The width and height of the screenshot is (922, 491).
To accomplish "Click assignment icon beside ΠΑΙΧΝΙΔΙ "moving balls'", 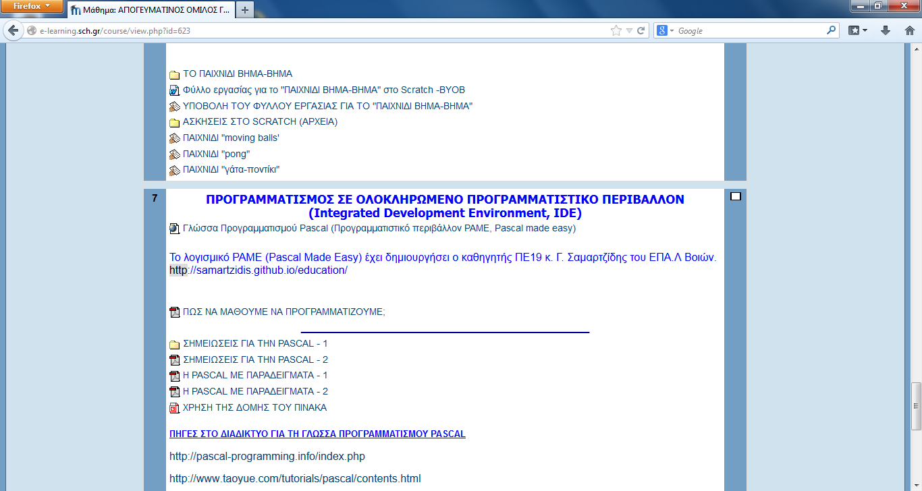I will click(x=174, y=138).
